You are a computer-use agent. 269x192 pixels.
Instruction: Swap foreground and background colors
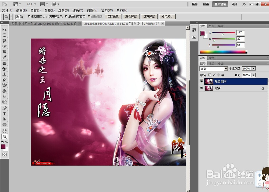click(6, 142)
